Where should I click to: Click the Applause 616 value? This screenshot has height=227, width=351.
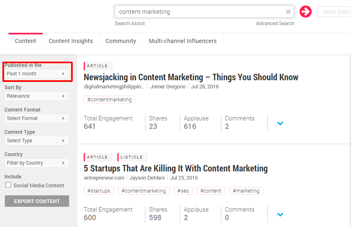190,126
